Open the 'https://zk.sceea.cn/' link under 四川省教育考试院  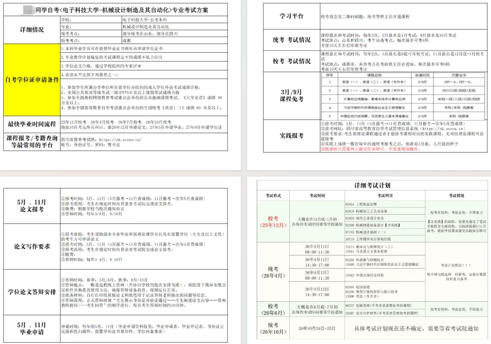(x=120, y=140)
